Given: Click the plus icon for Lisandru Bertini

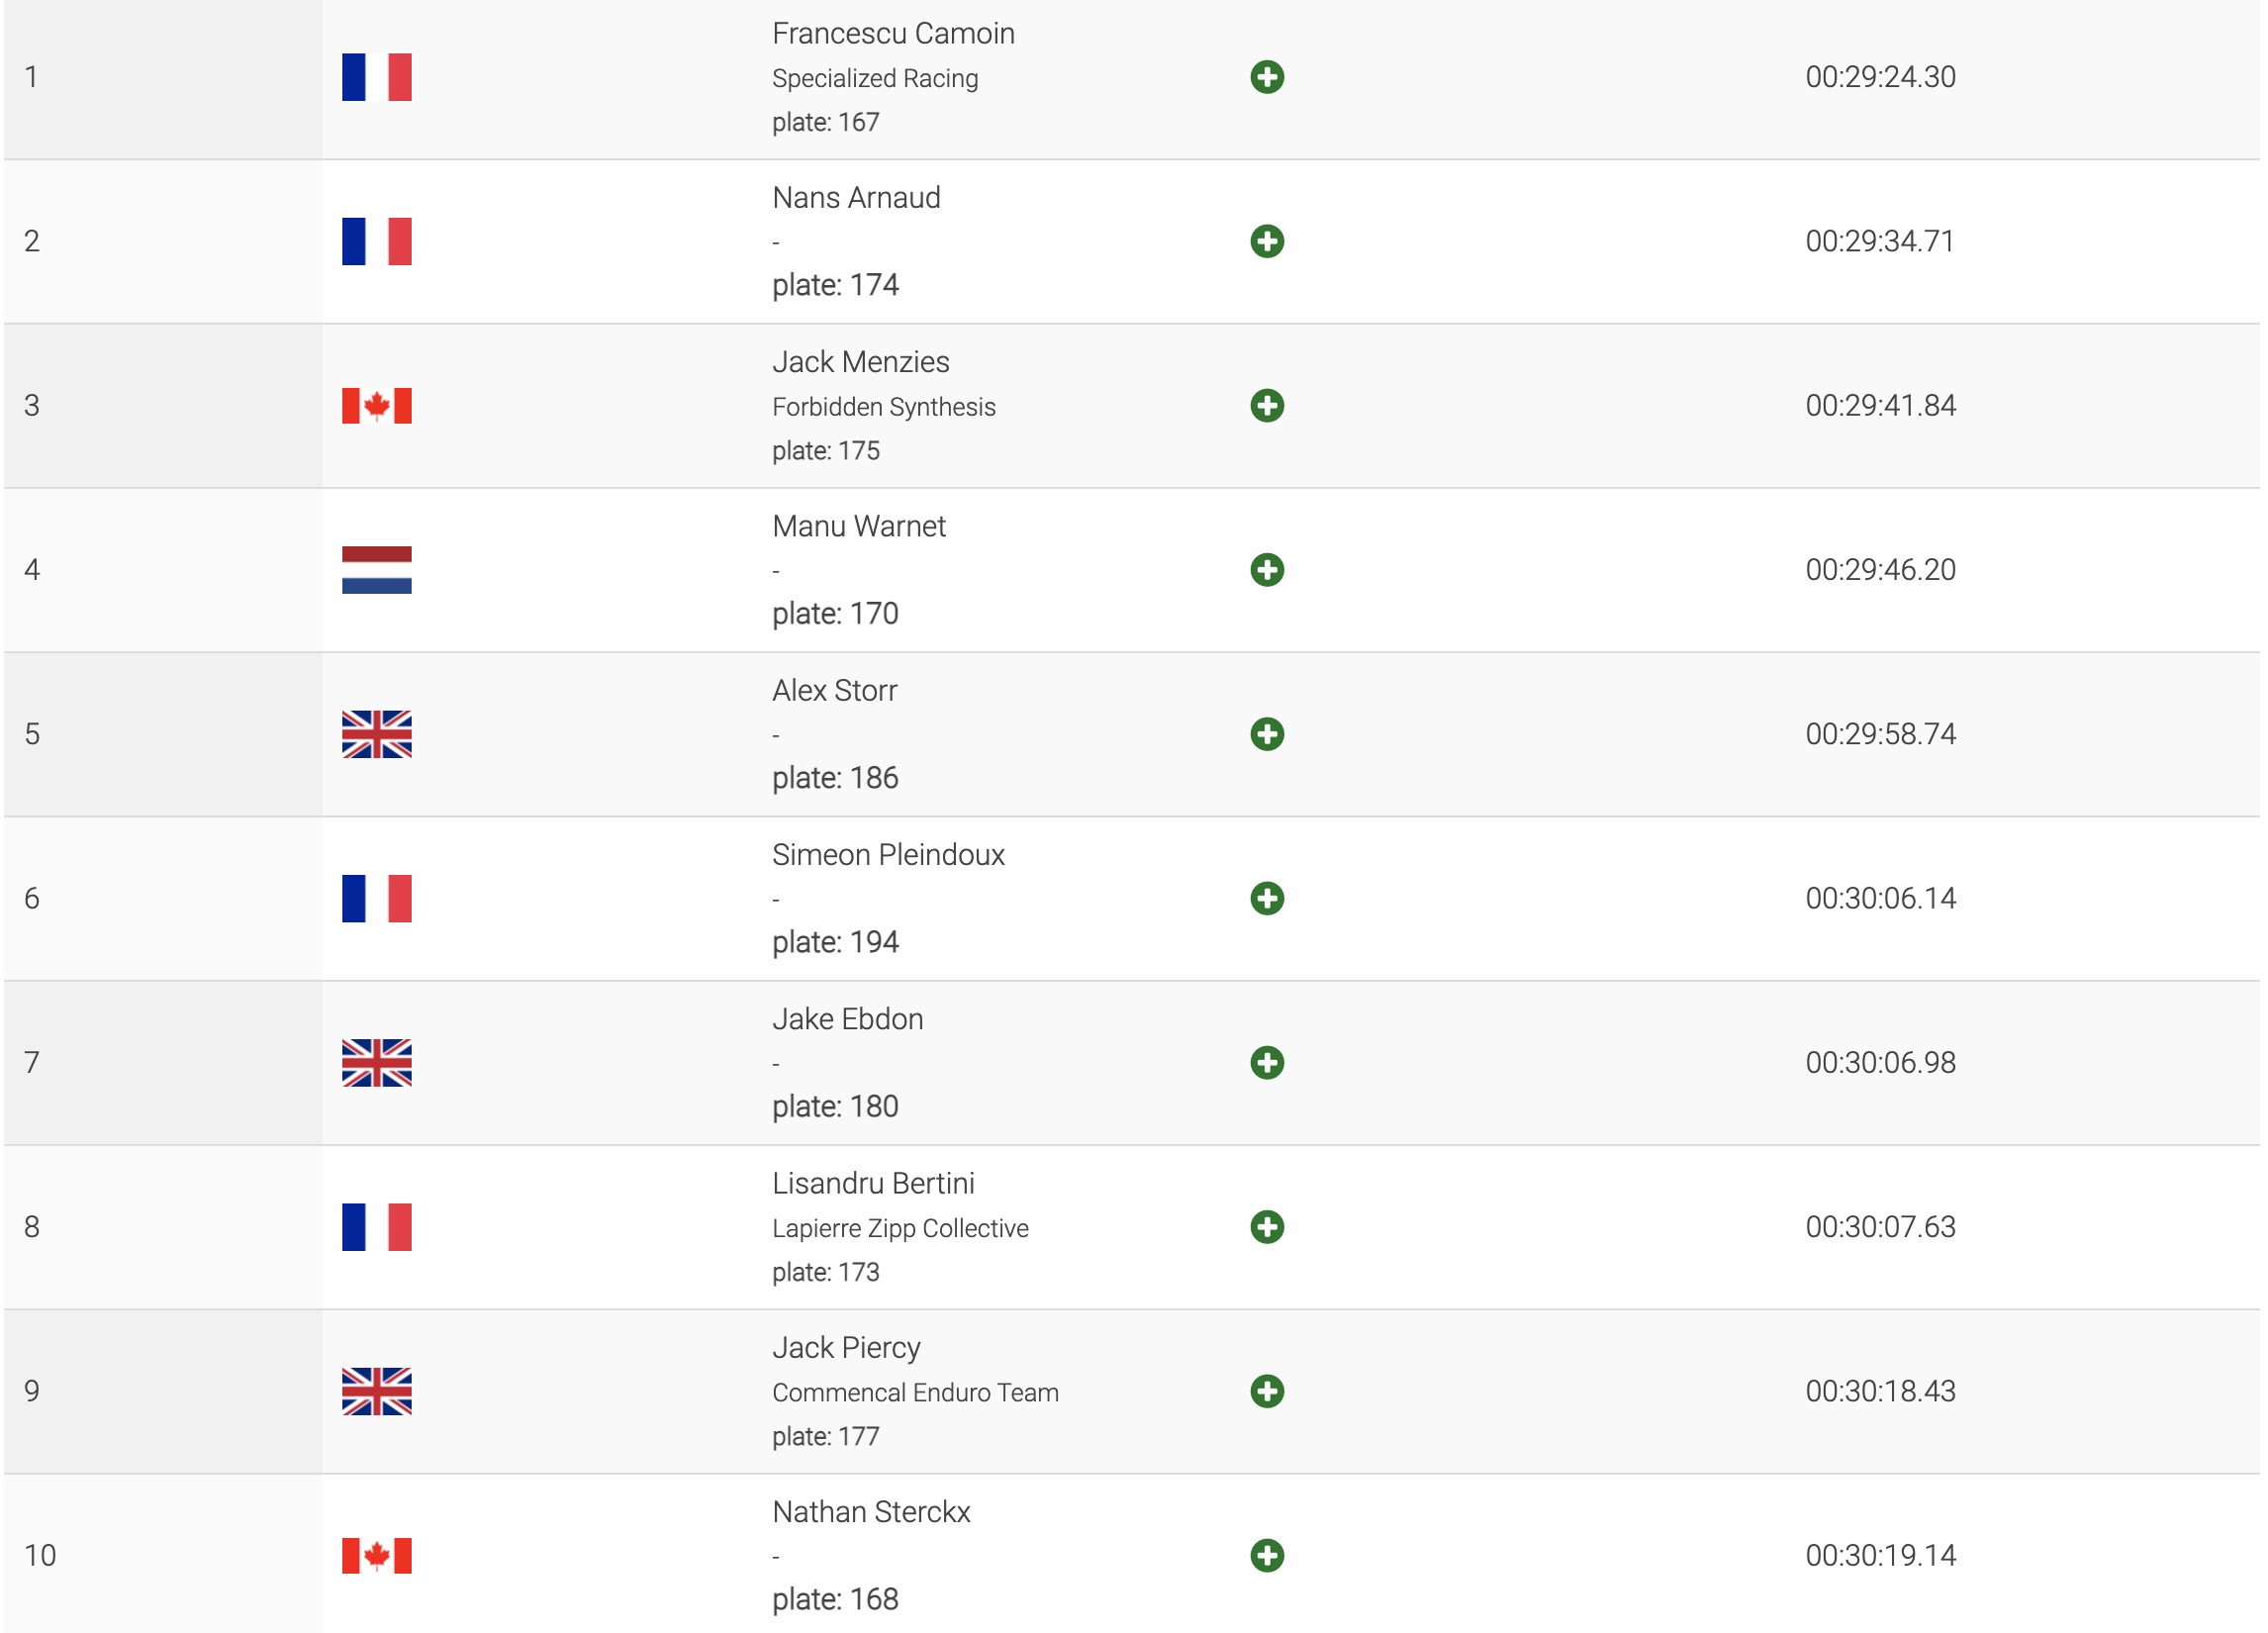Looking at the screenshot, I should 1266,1227.
